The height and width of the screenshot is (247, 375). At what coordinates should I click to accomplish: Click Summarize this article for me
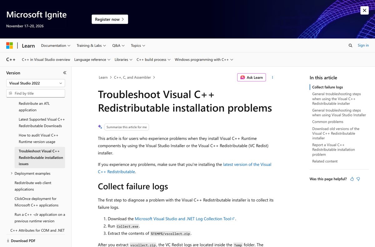click(127, 127)
